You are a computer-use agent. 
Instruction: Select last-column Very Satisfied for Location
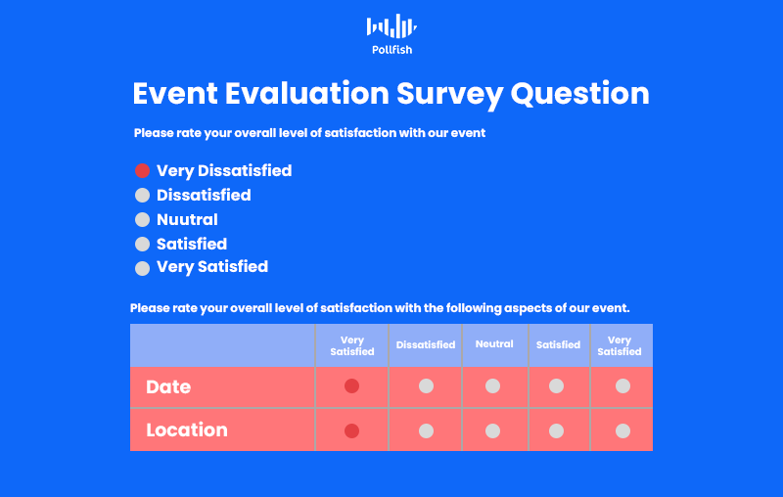pyautogui.click(x=622, y=430)
